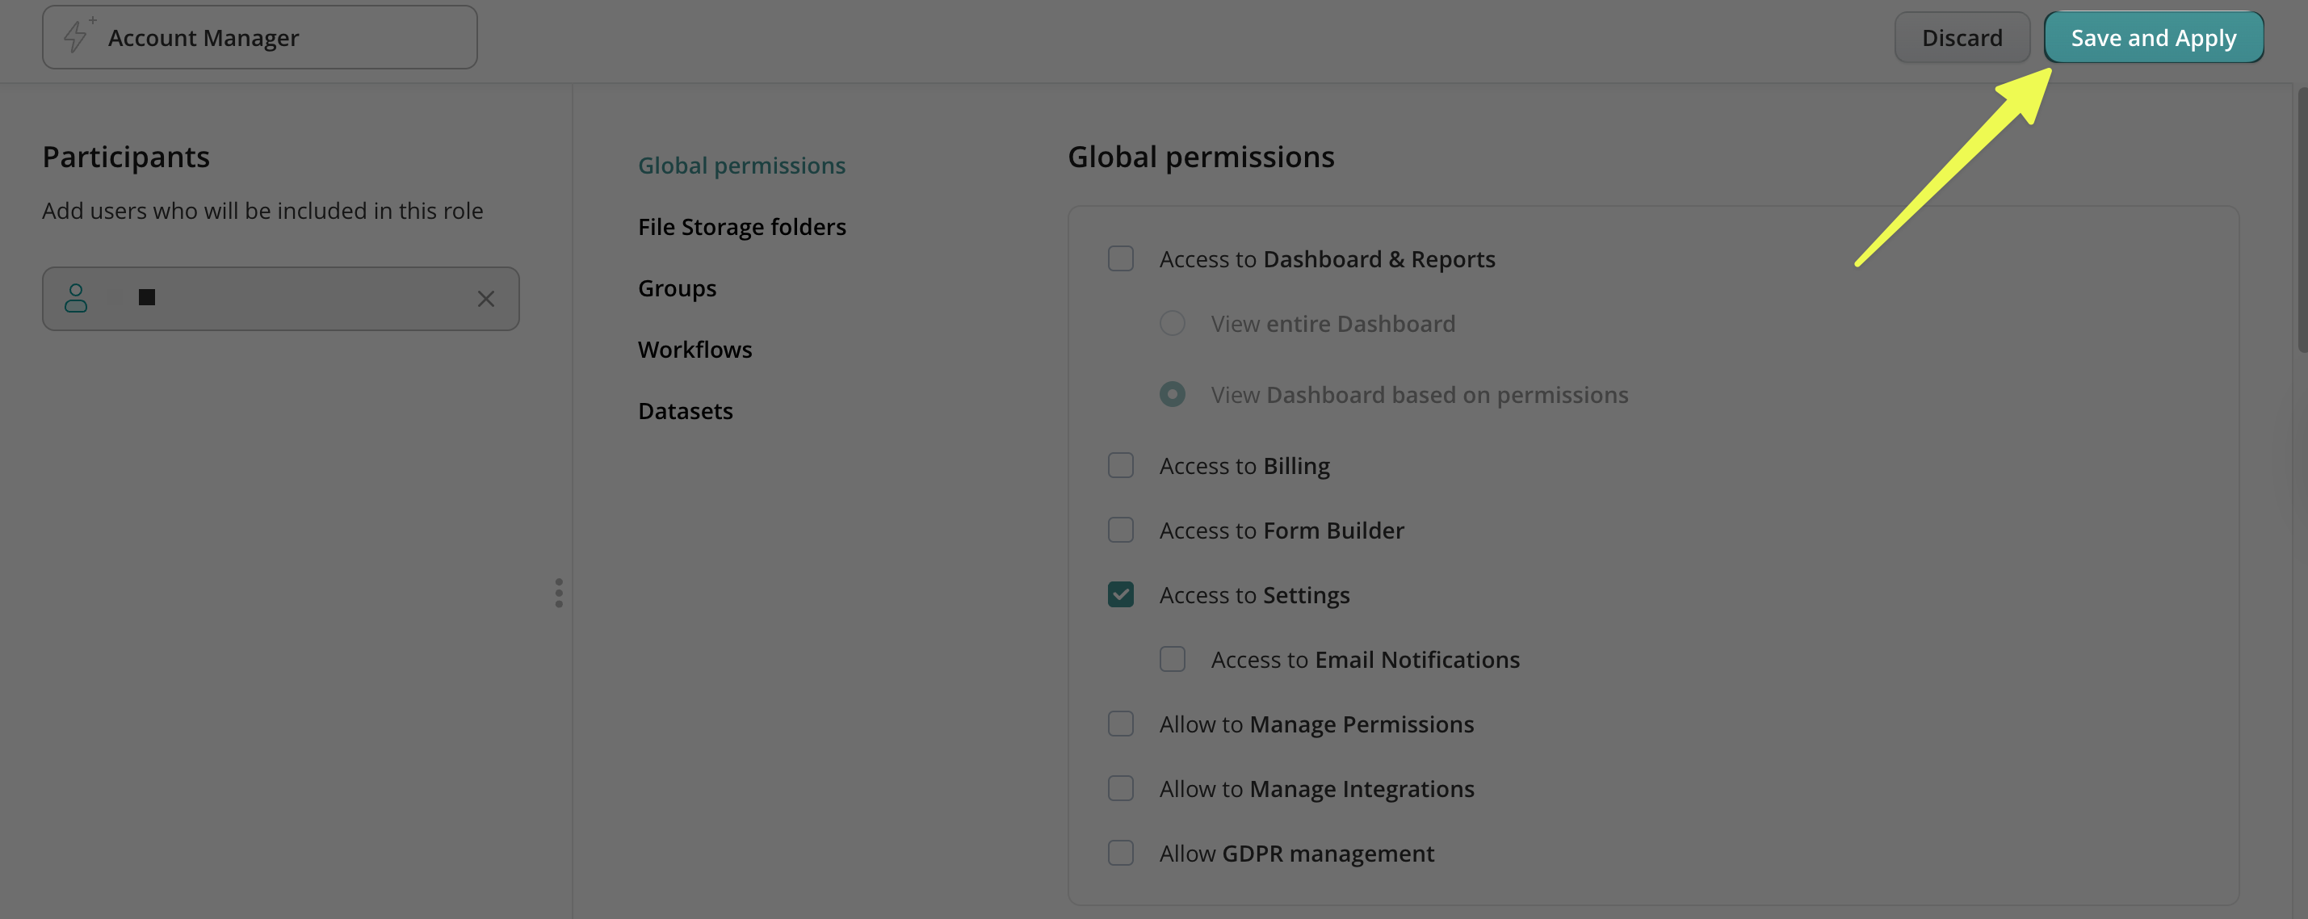The width and height of the screenshot is (2308, 919).
Task: Check the Access to Billing box
Action: [x=1120, y=466]
